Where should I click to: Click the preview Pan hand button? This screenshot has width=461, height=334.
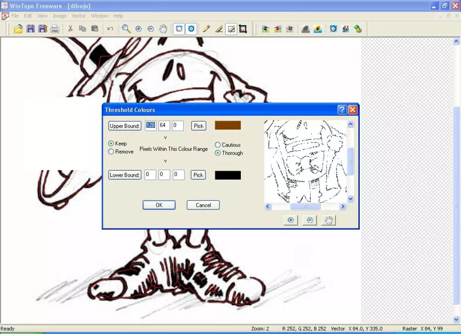click(x=329, y=220)
